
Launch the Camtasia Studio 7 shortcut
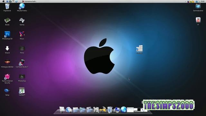[x=22, y=62]
